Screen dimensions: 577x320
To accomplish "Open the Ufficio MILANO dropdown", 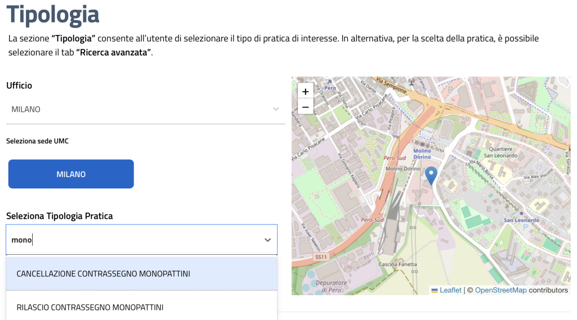I will pyautogui.click(x=145, y=109).
